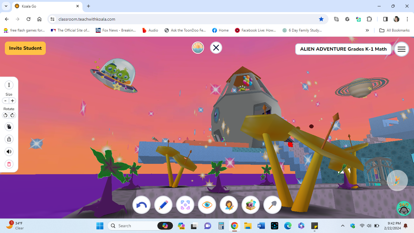This screenshot has width=414, height=233.
Task: Increase object size with plus button
Action: (x=12, y=100)
